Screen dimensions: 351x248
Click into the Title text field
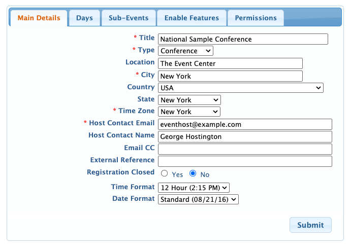pyautogui.click(x=243, y=39)
